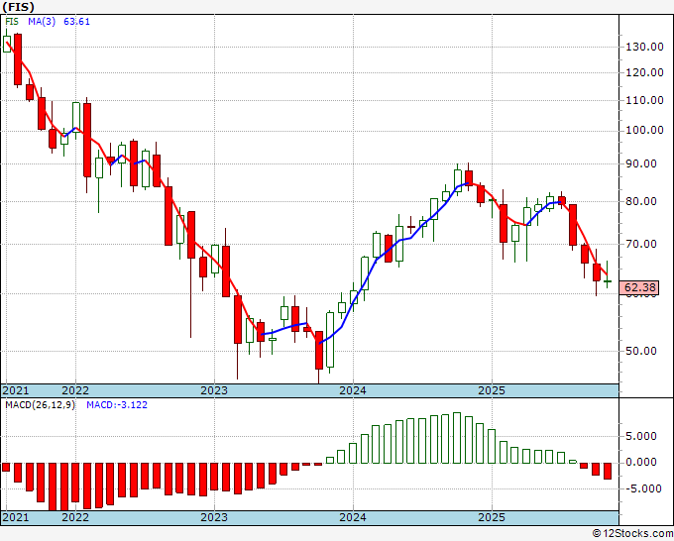This screenshot has height=541, width=674.
Task: Click the tallest green MACD histogram bar
Action: coord(457,438)
